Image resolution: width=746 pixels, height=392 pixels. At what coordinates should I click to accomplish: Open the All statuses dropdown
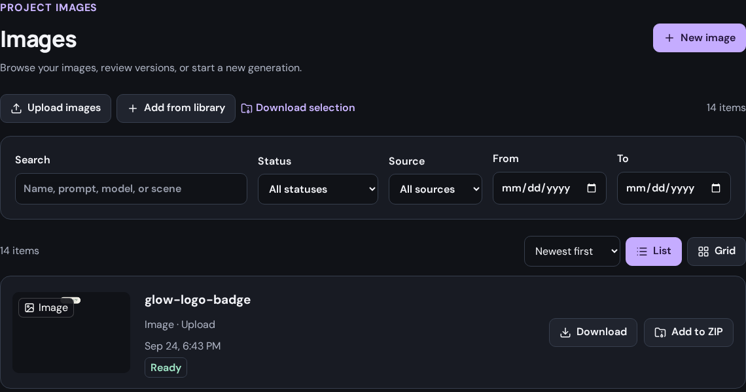click(318, 189)
